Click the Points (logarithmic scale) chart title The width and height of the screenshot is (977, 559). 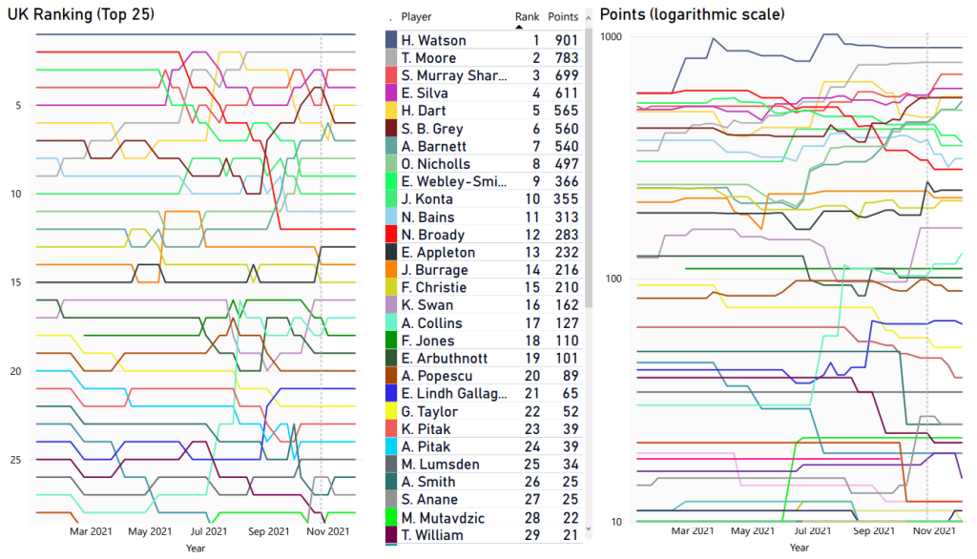692,14
